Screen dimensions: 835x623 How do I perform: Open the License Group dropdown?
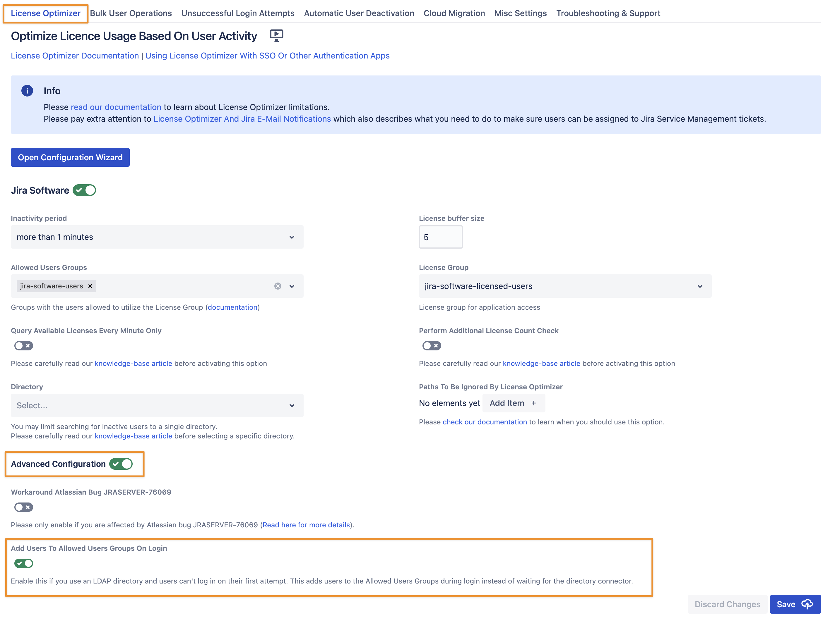[565, 286]
